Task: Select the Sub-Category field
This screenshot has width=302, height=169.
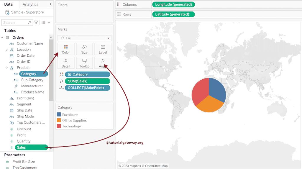Action: pos(32,80)
